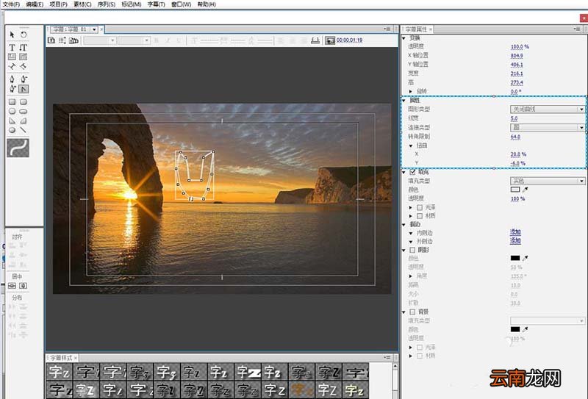Enable the 光泽 sheen checkbox under fill
Screen dimensions: 588x399
(x=420, y=207)
